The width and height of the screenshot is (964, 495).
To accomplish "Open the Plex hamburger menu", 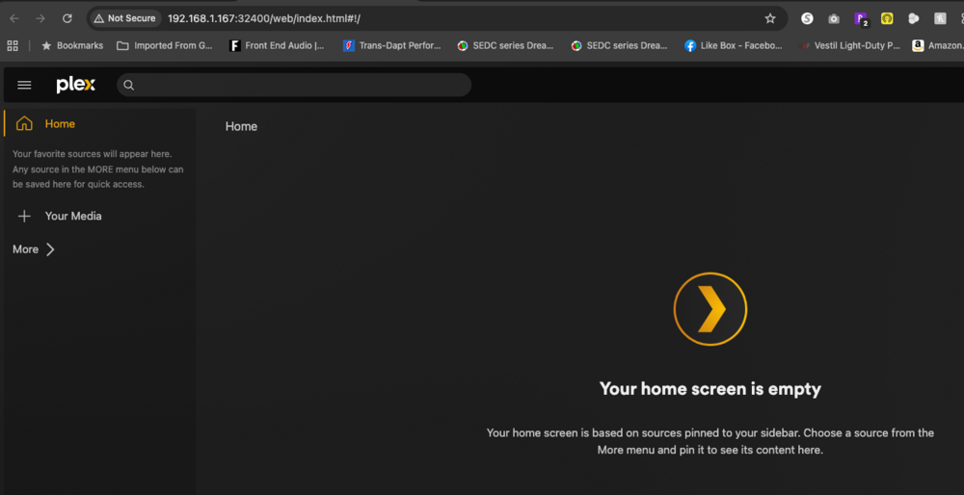I will click(25, 85).
